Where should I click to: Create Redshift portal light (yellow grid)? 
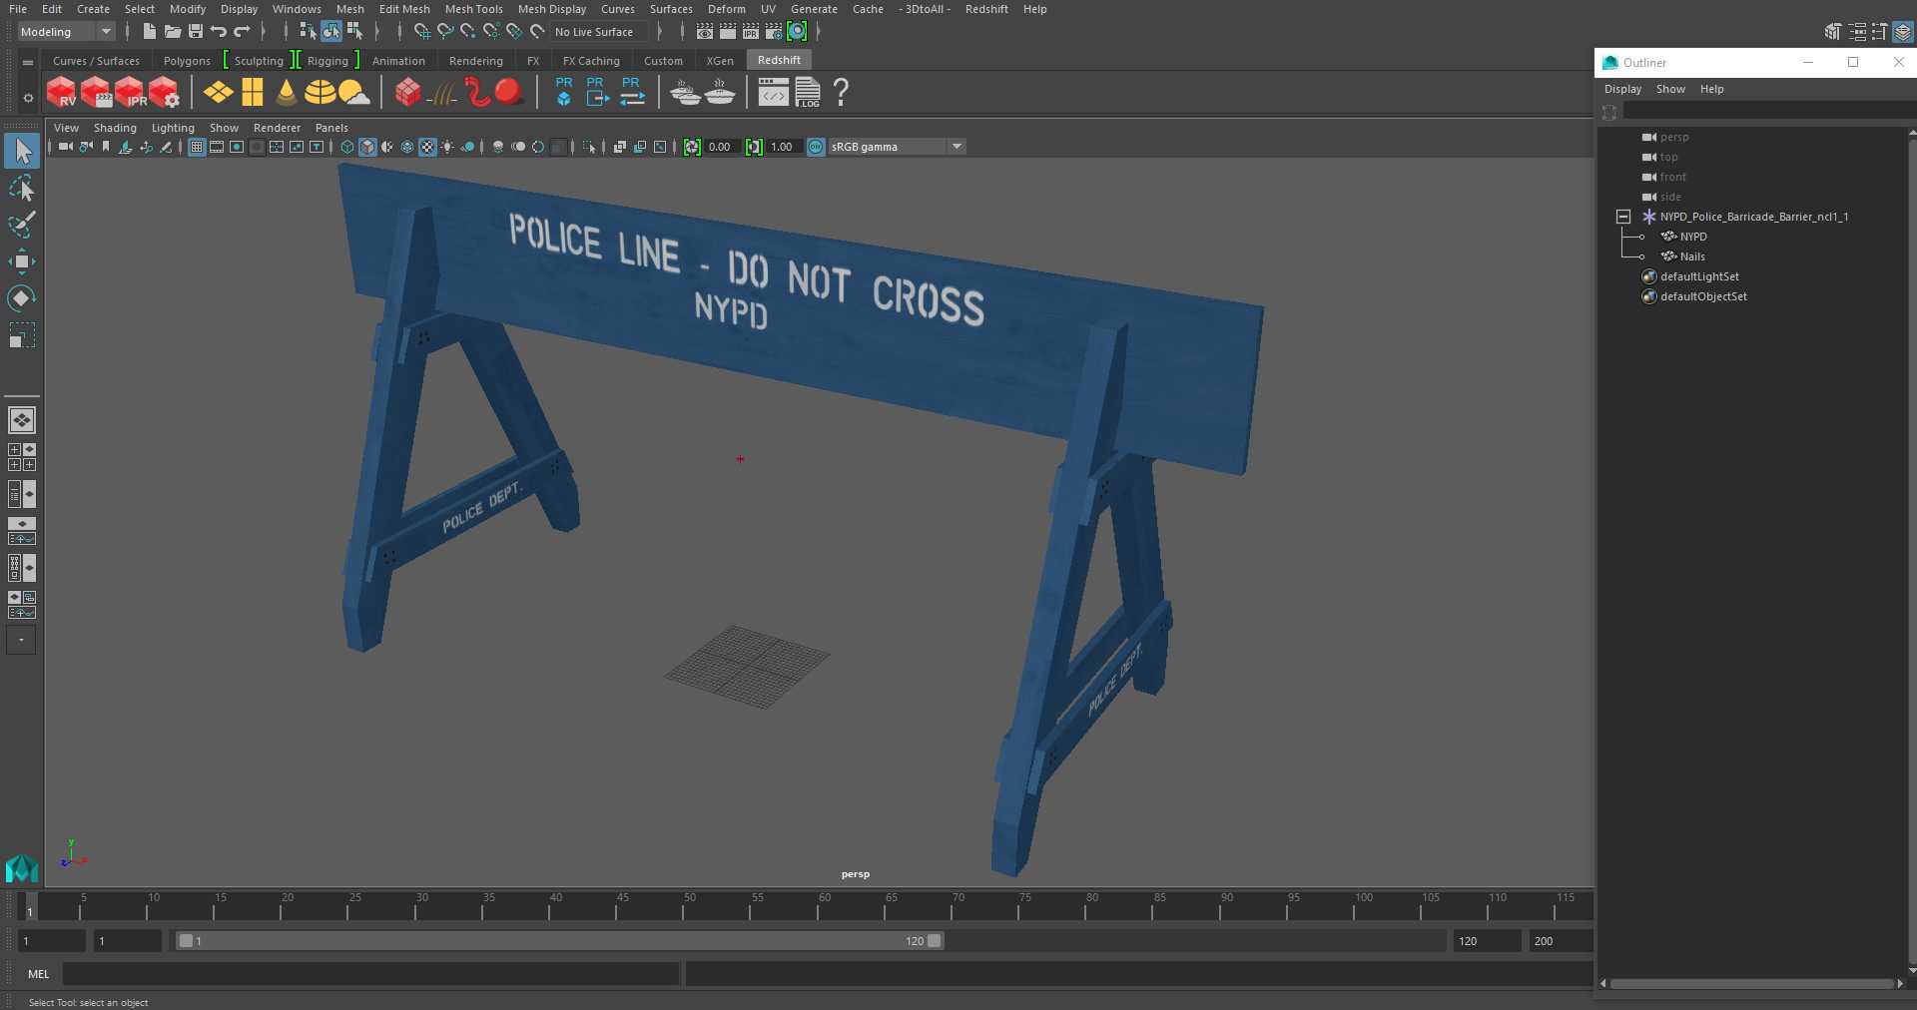click(253, 93)
